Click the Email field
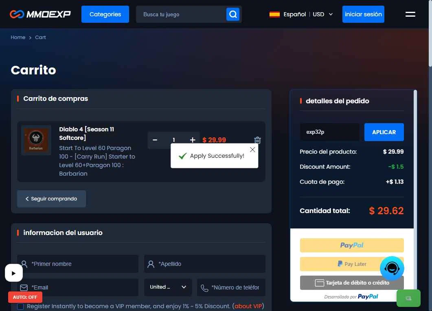This screenshot has width=432, height=311. coord(78,287)
